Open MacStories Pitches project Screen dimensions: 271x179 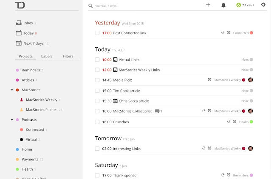[41, 110]
